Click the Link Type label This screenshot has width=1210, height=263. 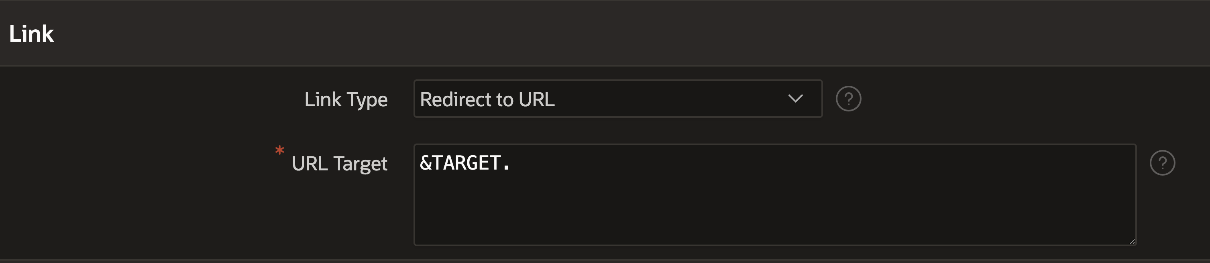(x=346, y=99)
